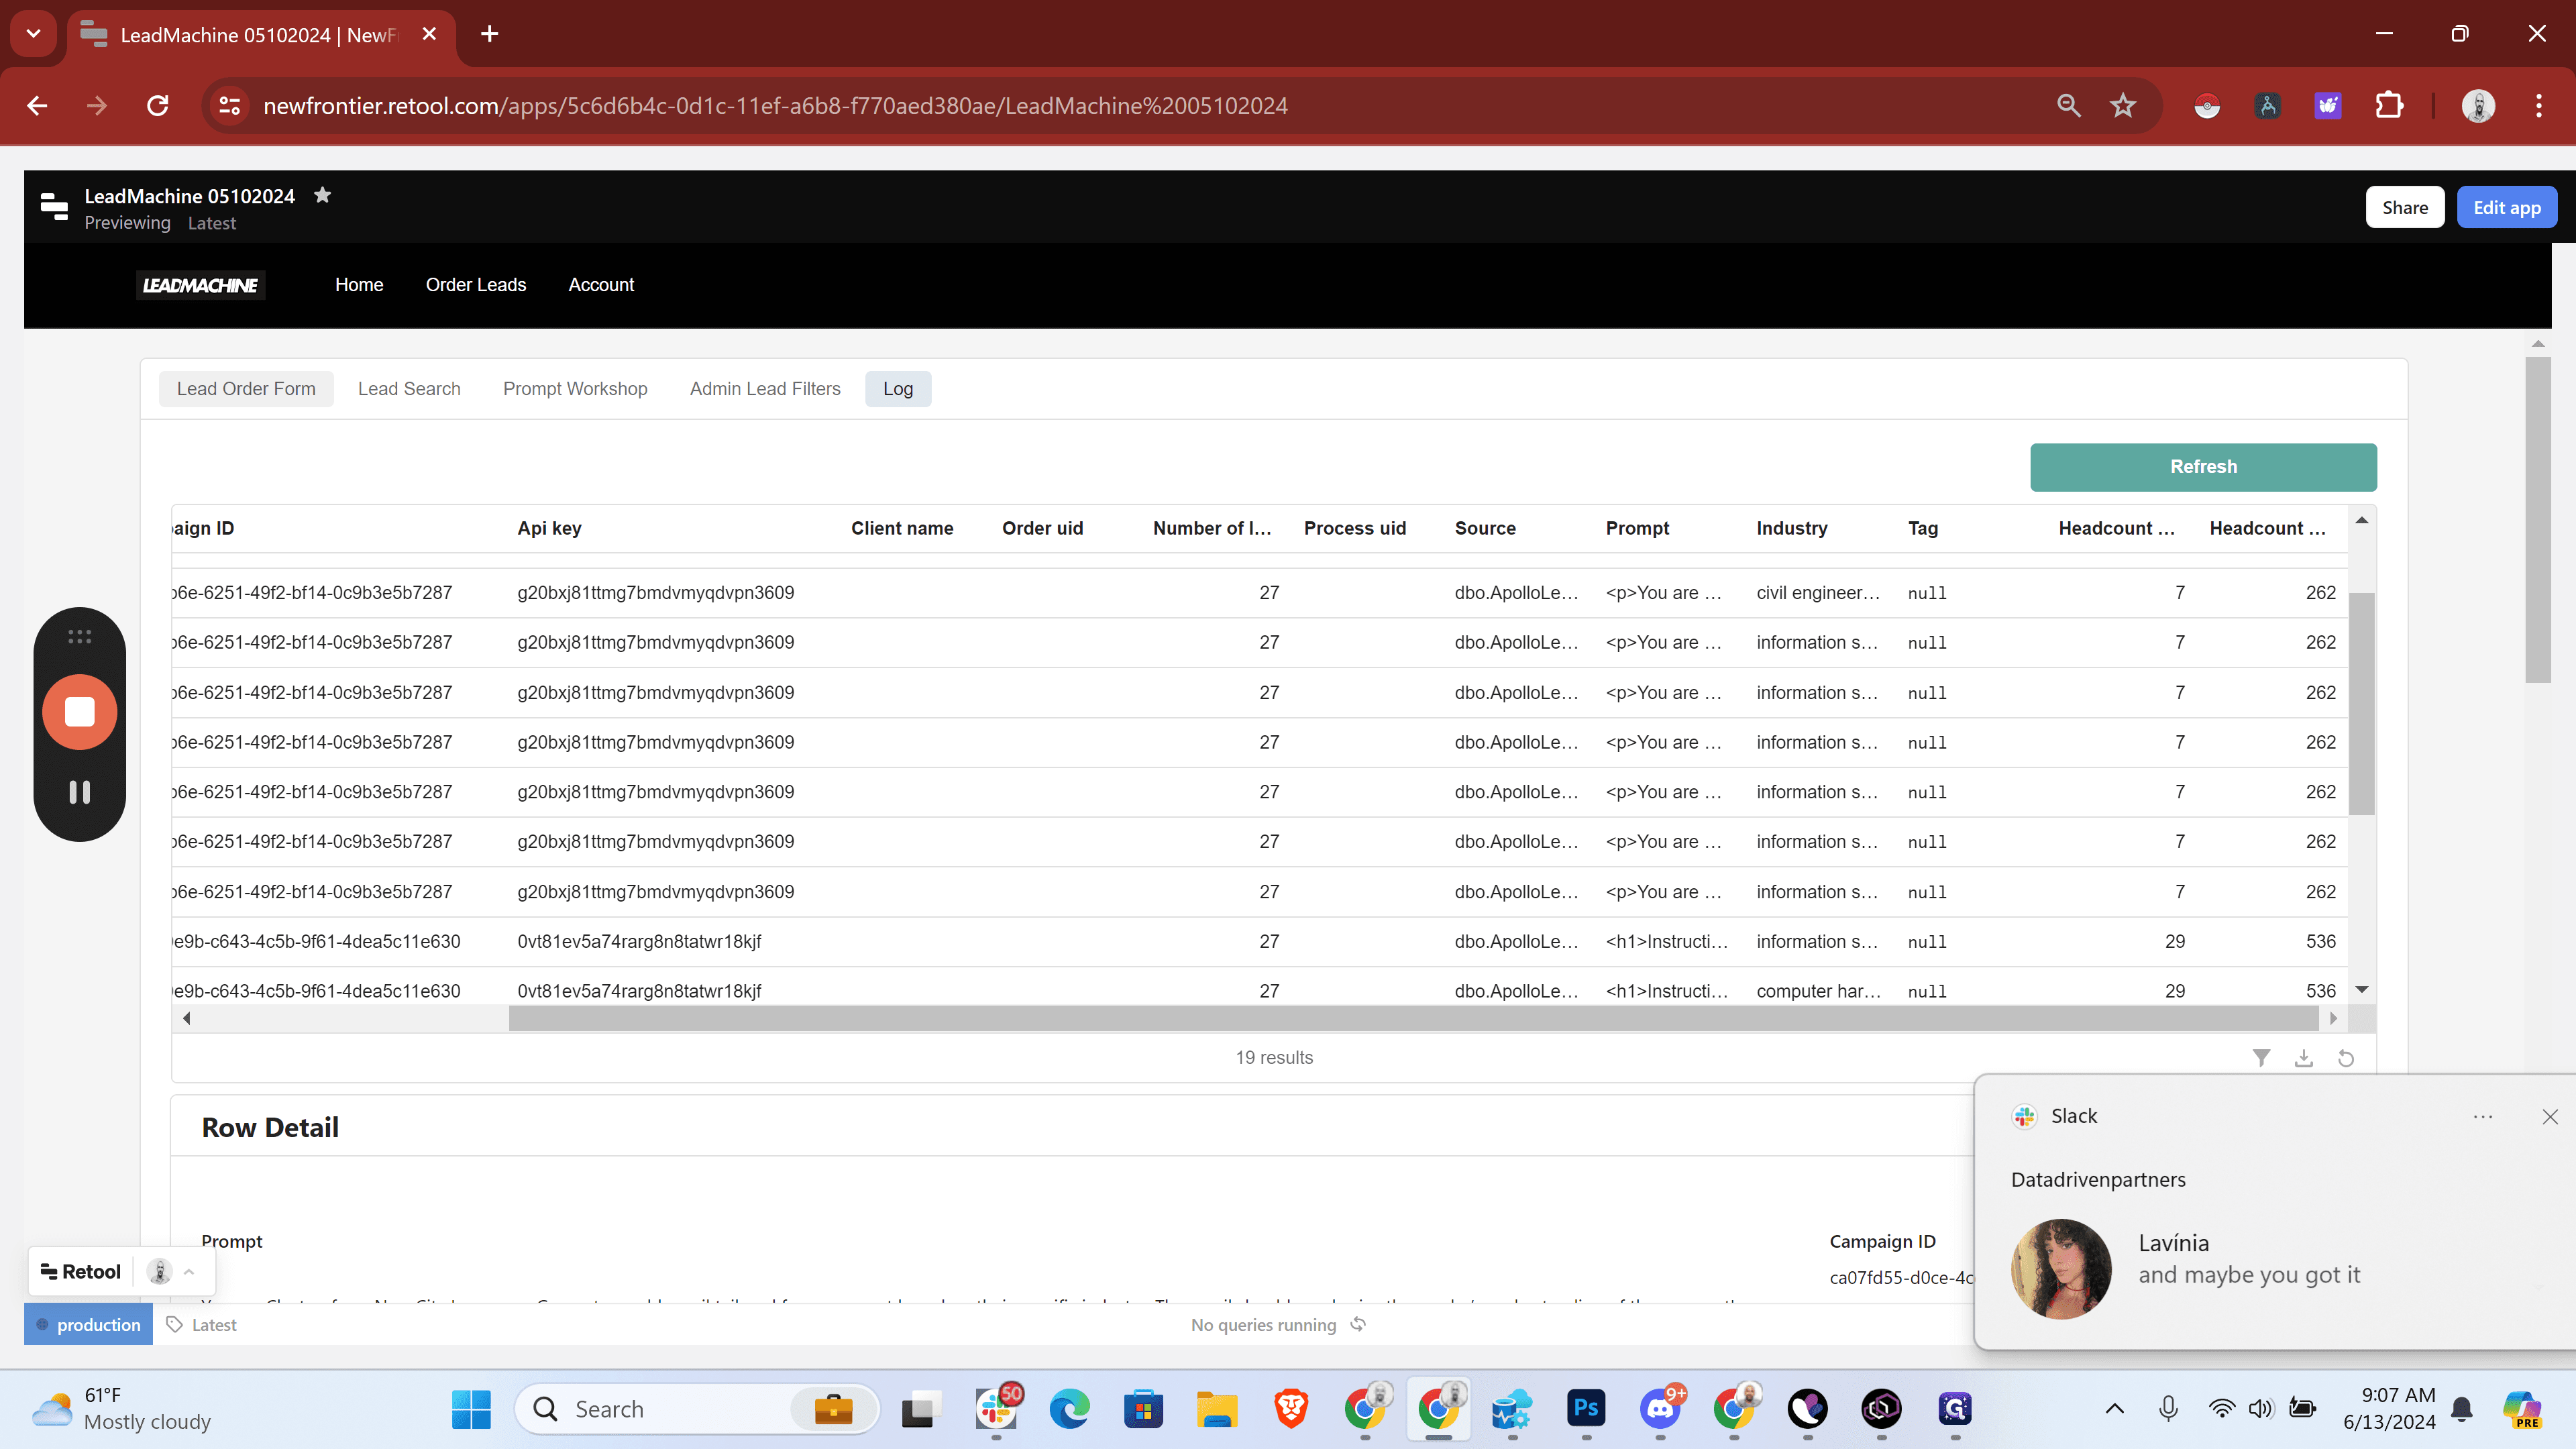Open the Chrome three-dot menu
The image size is (2576, 1449).
[2538, 106]
